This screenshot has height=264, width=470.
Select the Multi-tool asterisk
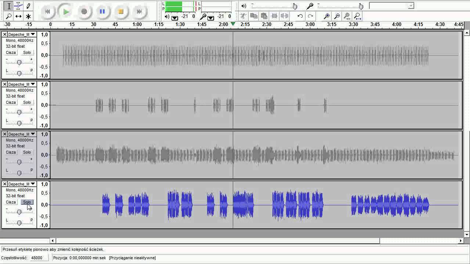pyautogui.click(x=28, y=16)
